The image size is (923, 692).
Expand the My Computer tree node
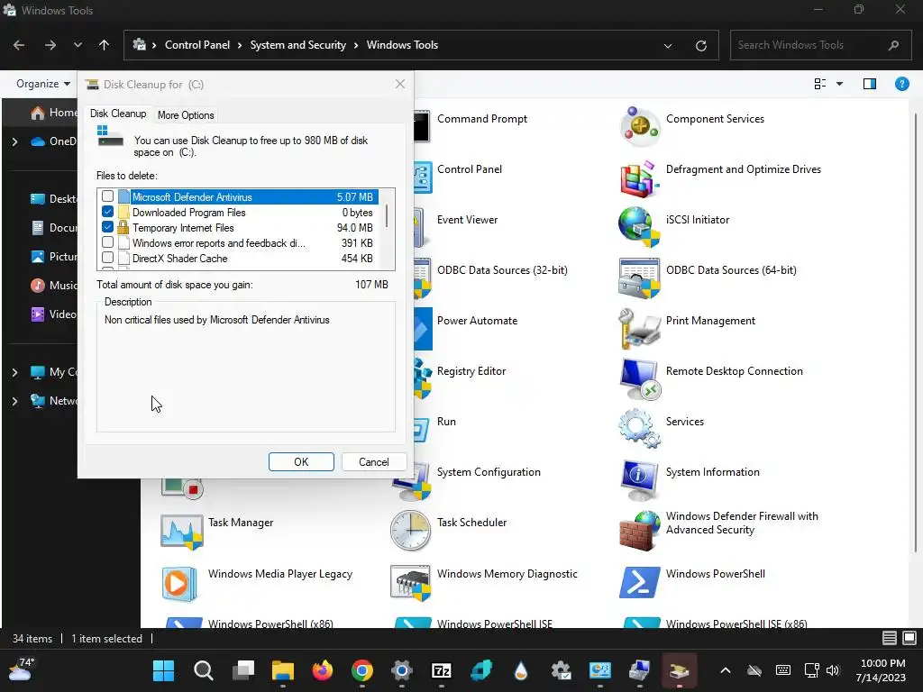point(14,372)
